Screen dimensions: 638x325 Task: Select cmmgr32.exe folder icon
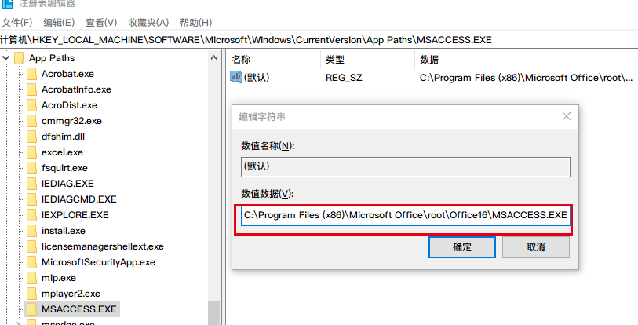[x=31, y=121]
